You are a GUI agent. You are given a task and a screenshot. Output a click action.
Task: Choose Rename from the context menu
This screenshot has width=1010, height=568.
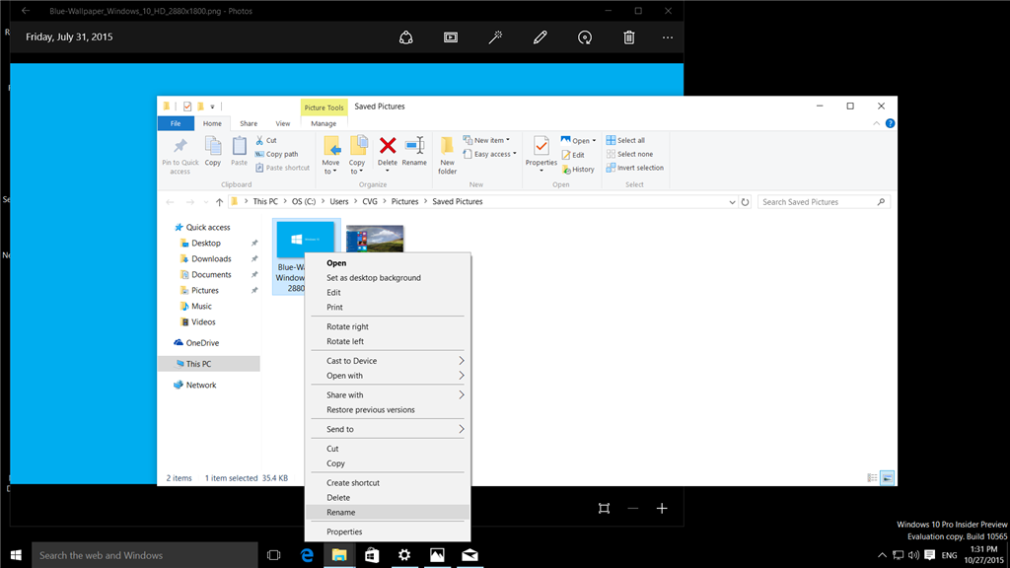pos(341,513)
